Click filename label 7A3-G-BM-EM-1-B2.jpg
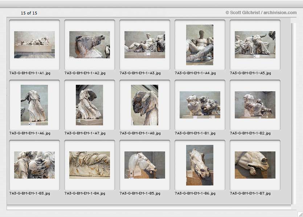 tap(250, 133)
